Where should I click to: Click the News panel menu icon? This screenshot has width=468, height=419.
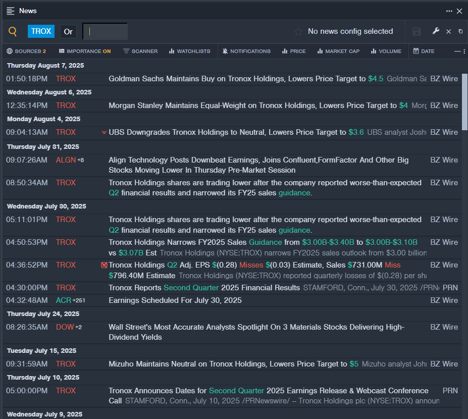tap(11, 11)
